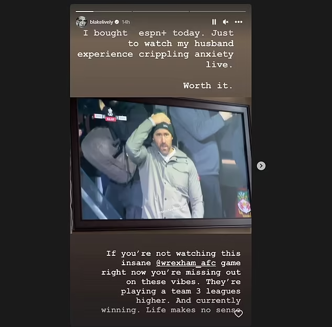Like the story with heart icon
The width and height of the screenshot is (332, 327).
click(x=239, y=313)
